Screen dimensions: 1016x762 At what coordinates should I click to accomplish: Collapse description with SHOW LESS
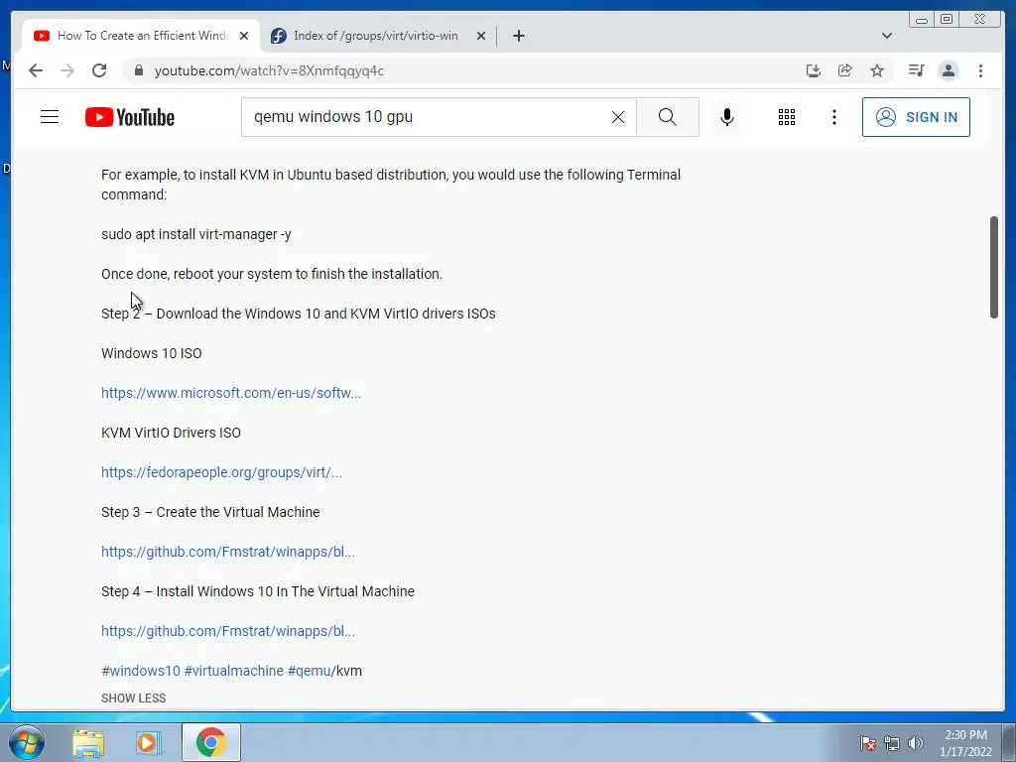pos(134,698)
